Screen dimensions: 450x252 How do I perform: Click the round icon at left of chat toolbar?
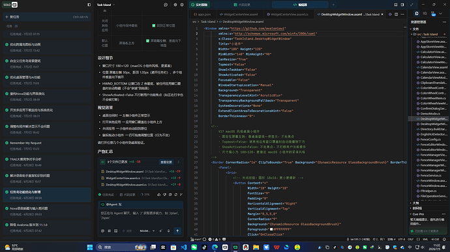[x=102, y=231]
